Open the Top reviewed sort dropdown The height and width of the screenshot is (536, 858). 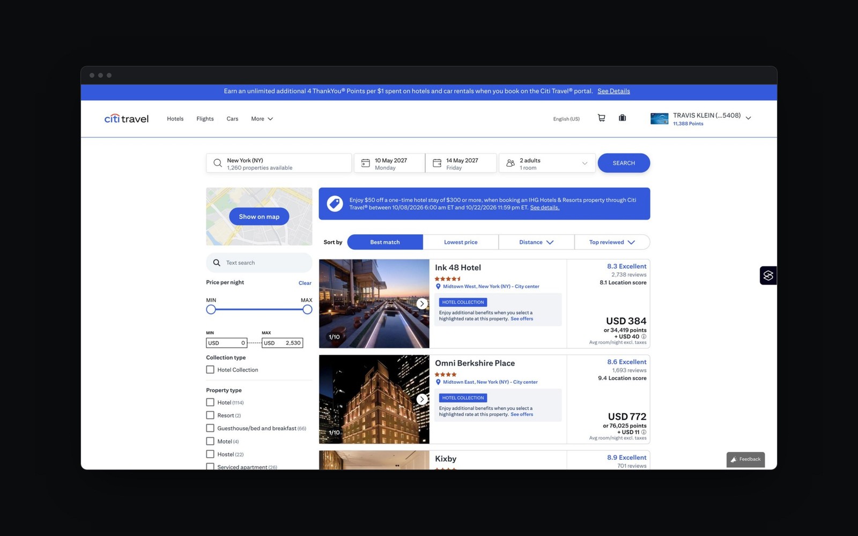612,242
